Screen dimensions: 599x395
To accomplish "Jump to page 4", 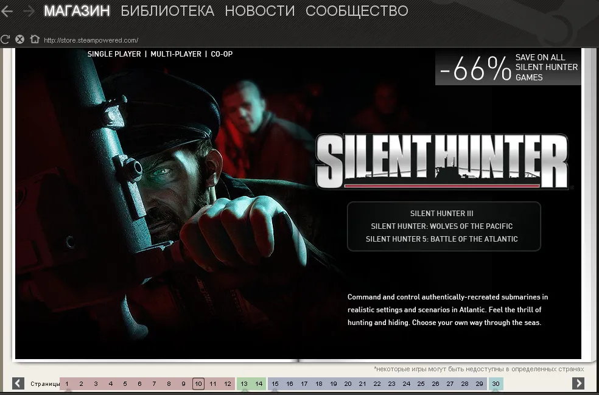I will tap(110, 383).
